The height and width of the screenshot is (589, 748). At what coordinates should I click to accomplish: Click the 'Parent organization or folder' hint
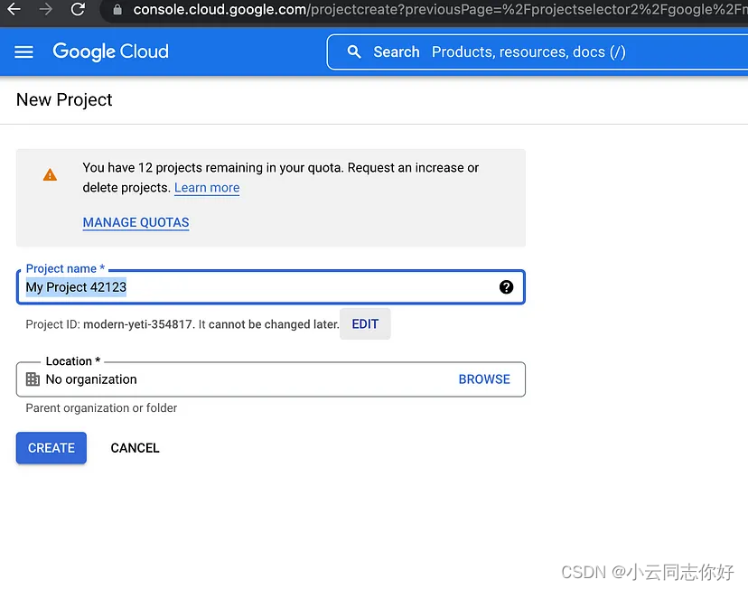pyautogui.click(x=101, y=407)
